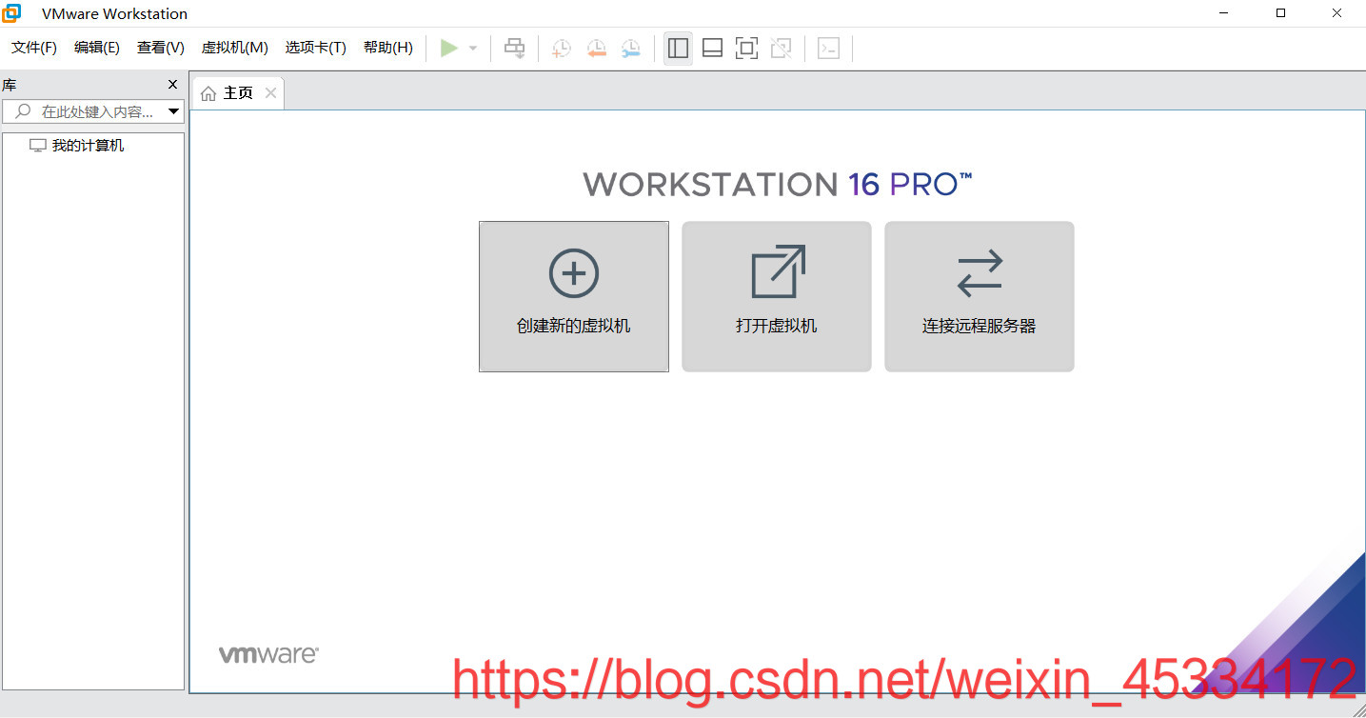Close the 主页 tab

[x=270, y=93]
